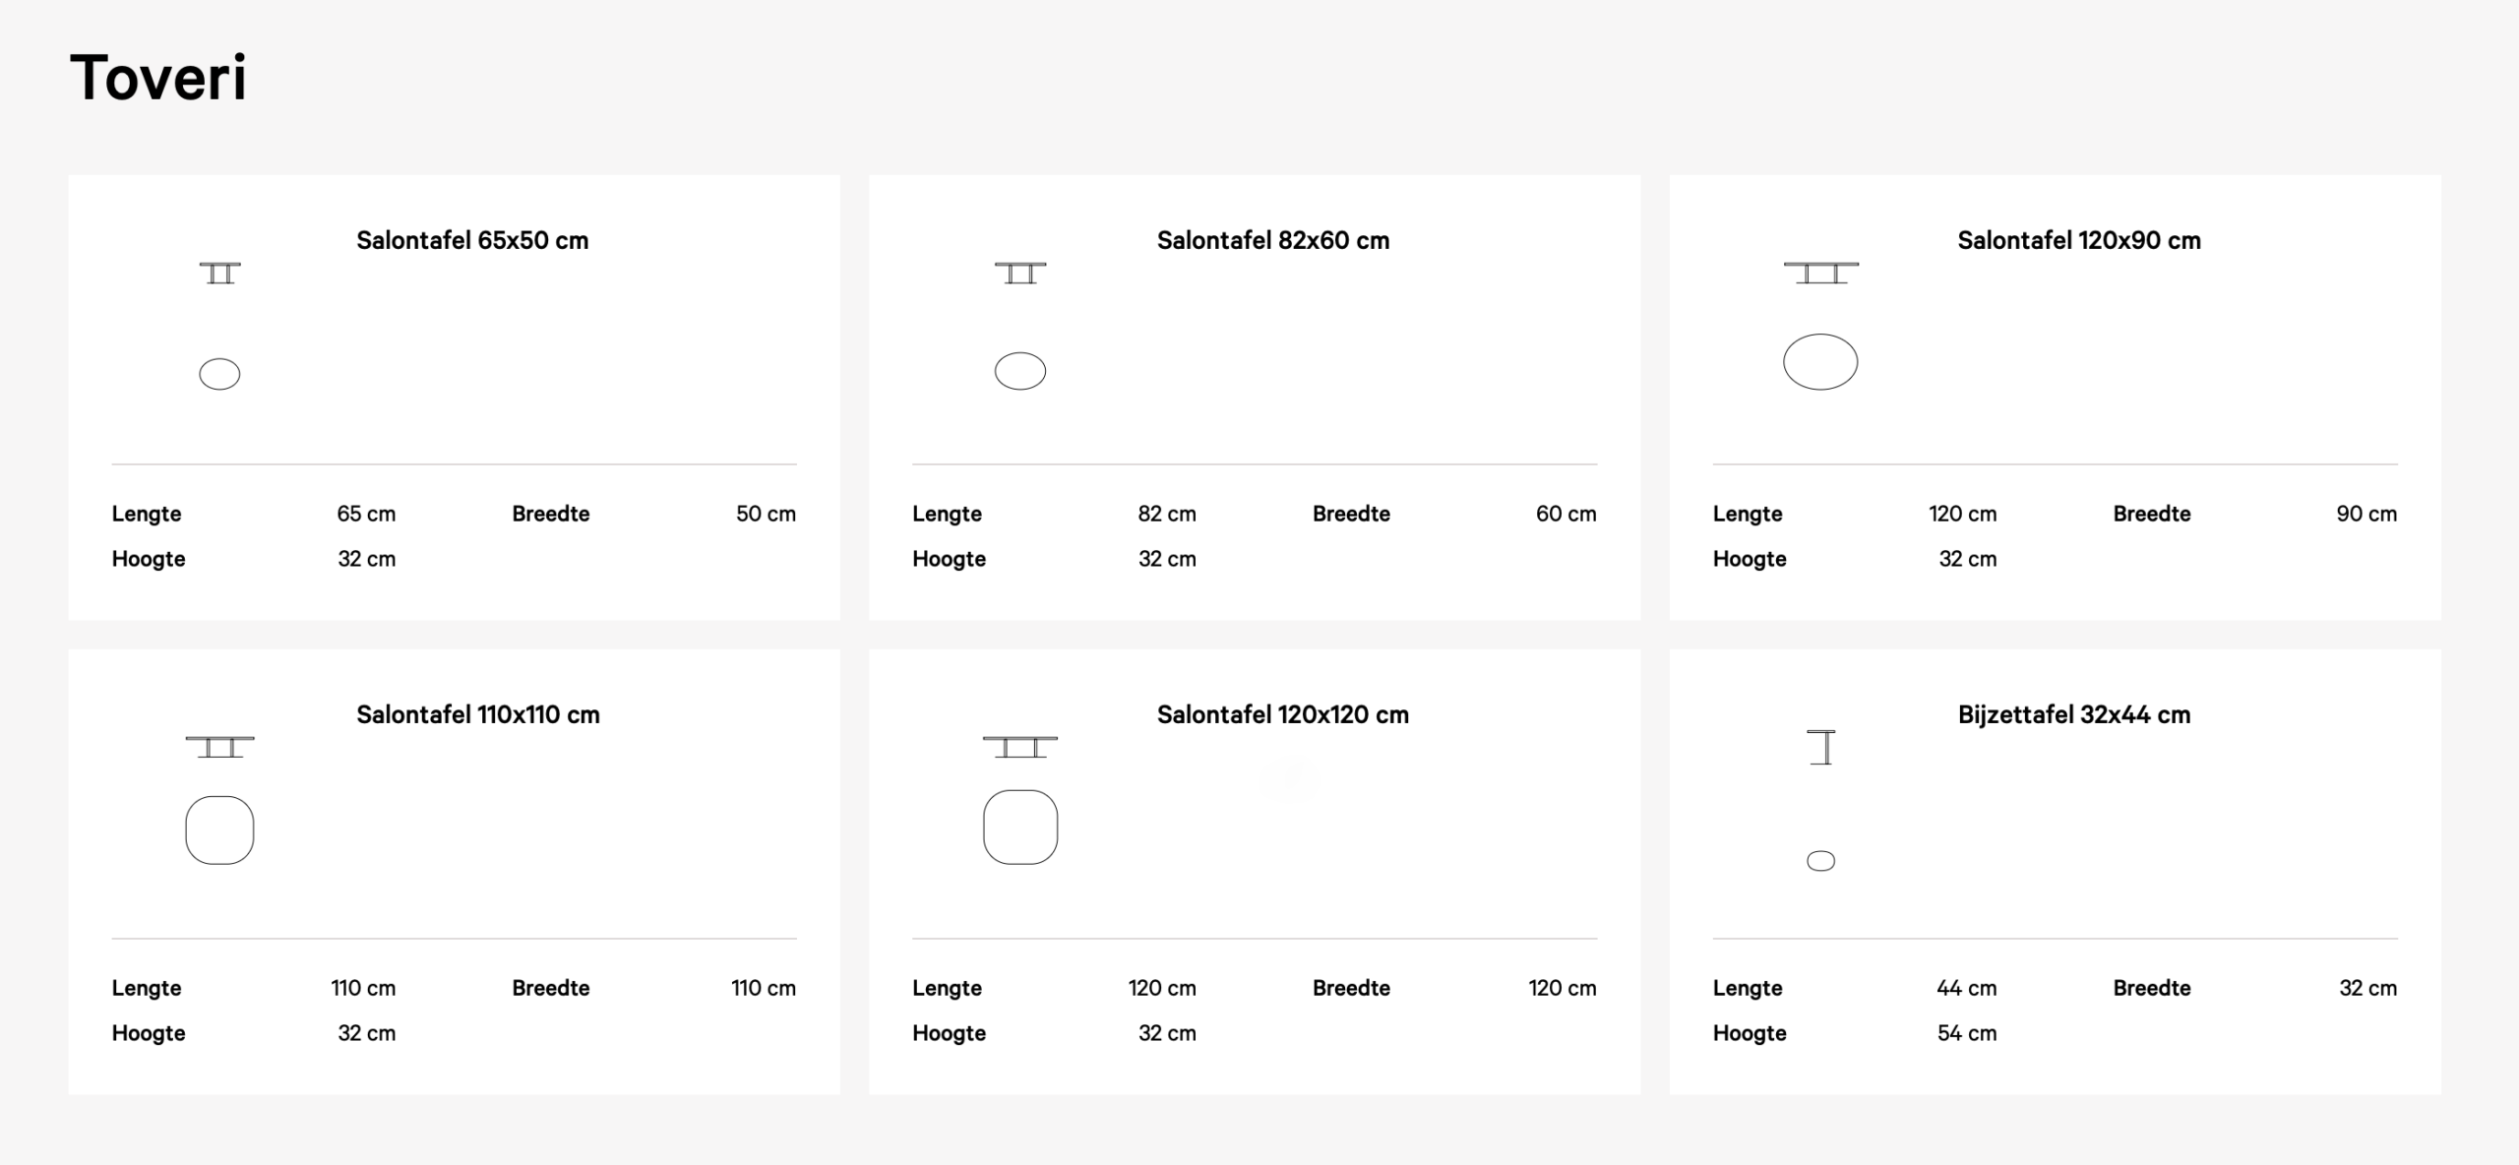Click the oval top-view of Salontafel 65x50
2519x1165 pixels.
(219, 374)
